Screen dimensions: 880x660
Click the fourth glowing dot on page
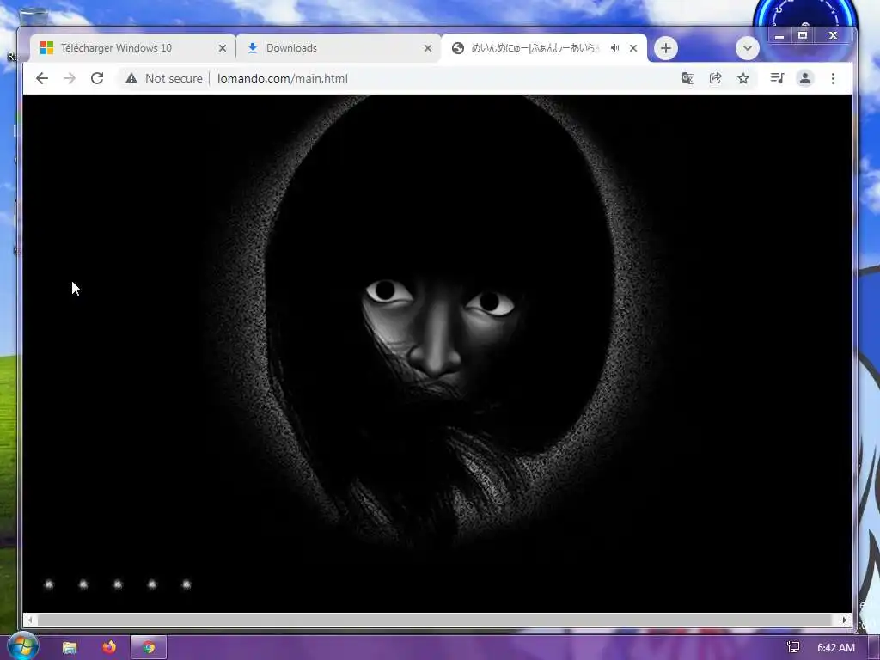[x=152, y=584]
